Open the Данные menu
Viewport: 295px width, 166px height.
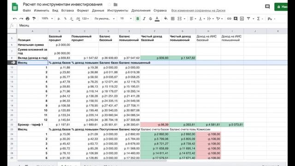[x=98, y=11]
